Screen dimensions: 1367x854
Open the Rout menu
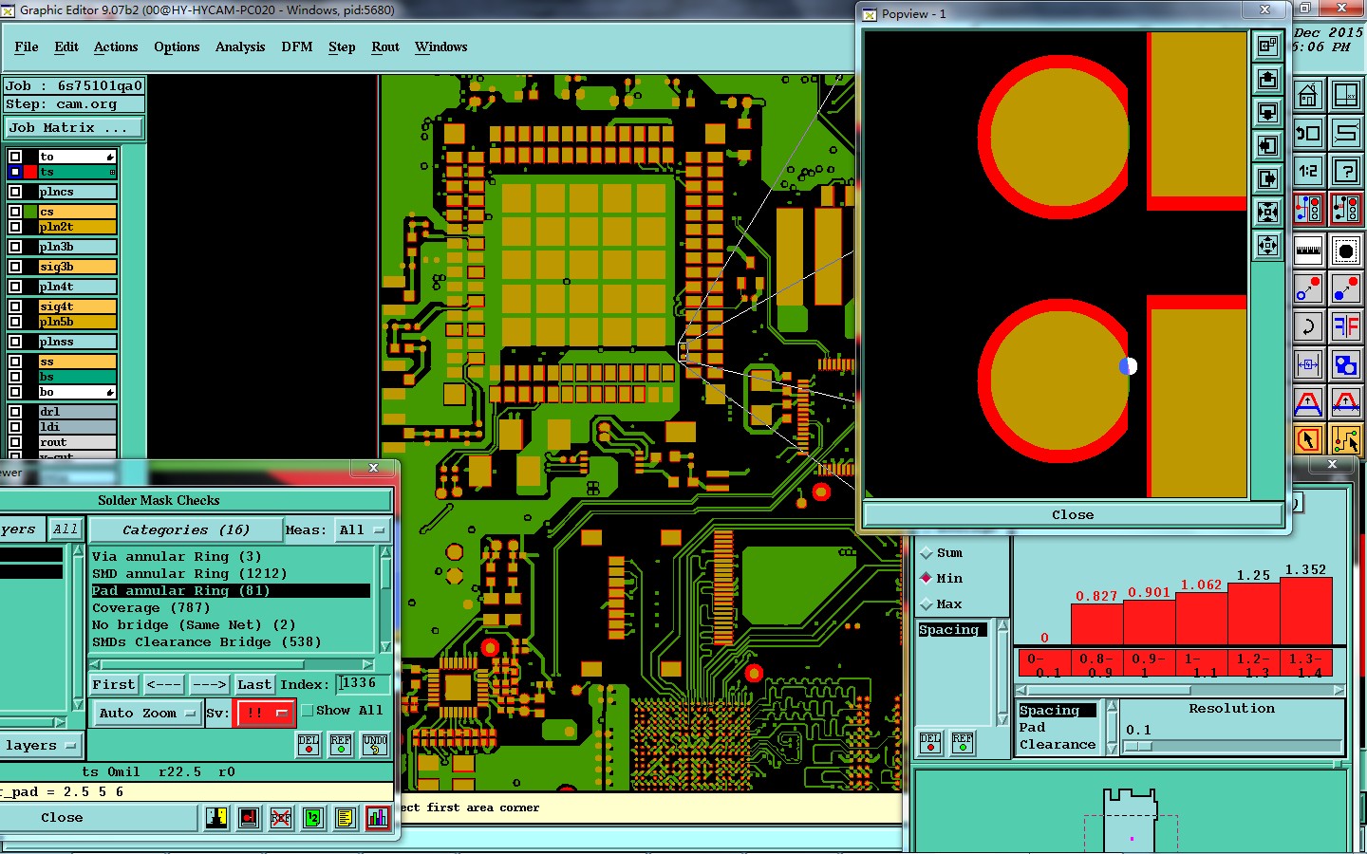tap(385, 46)
